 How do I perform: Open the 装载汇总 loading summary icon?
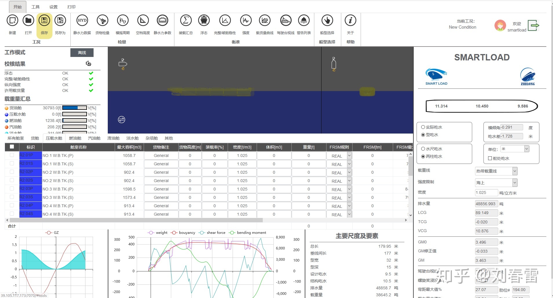[186, 21]
